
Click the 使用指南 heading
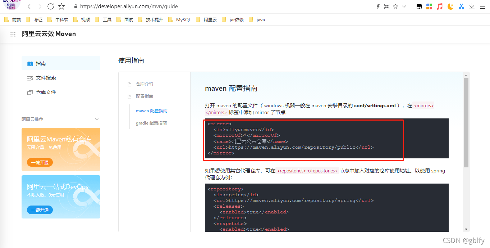(131, 60)
